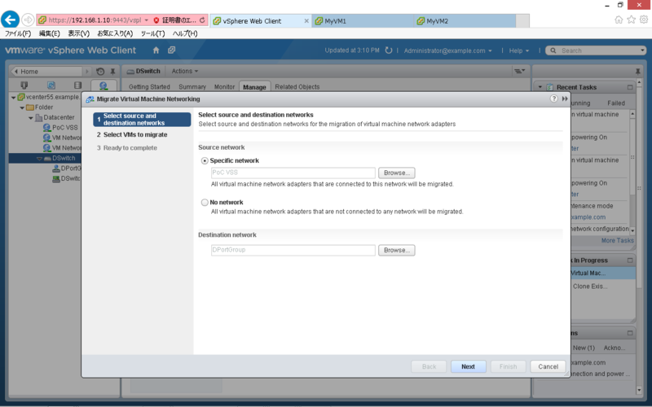This screenshot has width=652, height=407.
Task: Open the 表示(V) menu
Action: (x=78, y=33)
